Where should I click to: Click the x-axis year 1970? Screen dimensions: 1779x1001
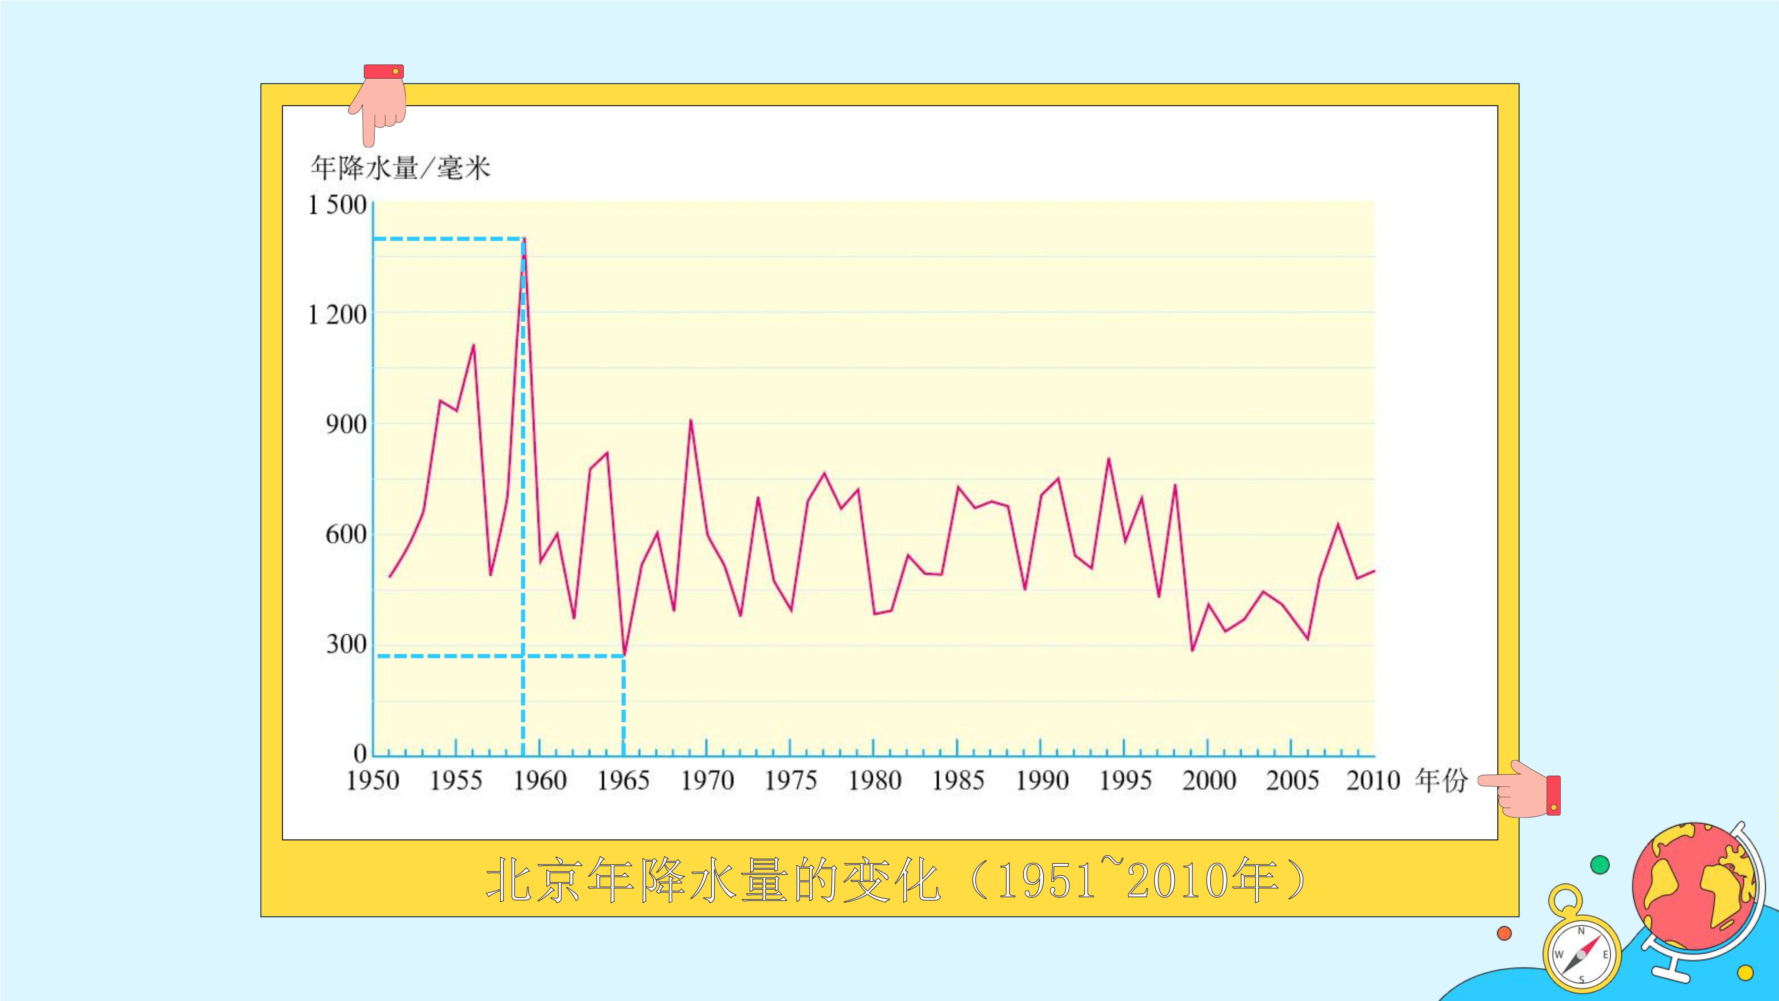tap(707, 781)
